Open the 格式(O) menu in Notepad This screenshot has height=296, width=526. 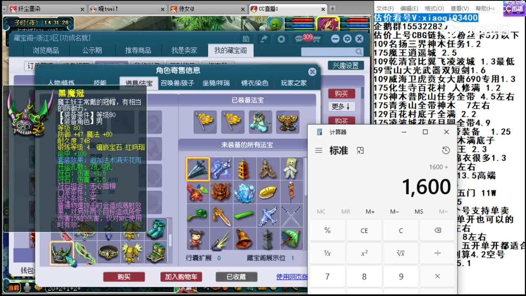click(x=434, y=8)
